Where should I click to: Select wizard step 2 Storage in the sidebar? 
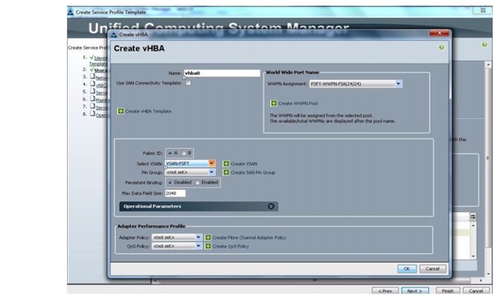click(100, 70)
